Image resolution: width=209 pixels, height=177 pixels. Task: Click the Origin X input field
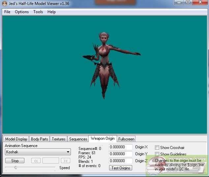(120, 147)
